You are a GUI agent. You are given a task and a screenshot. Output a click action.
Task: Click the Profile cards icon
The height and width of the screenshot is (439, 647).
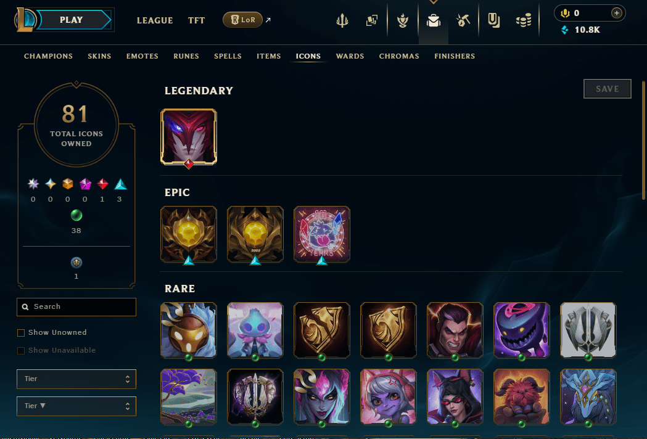tap(372, 20)
